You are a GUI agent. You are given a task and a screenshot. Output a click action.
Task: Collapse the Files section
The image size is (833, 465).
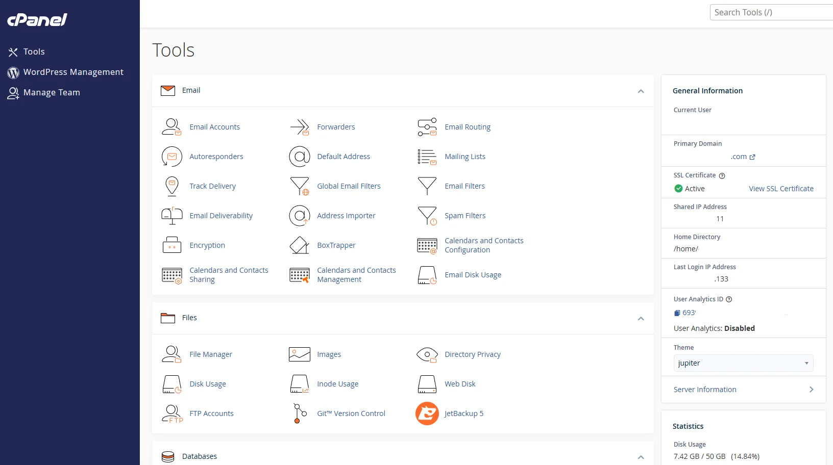641,318
